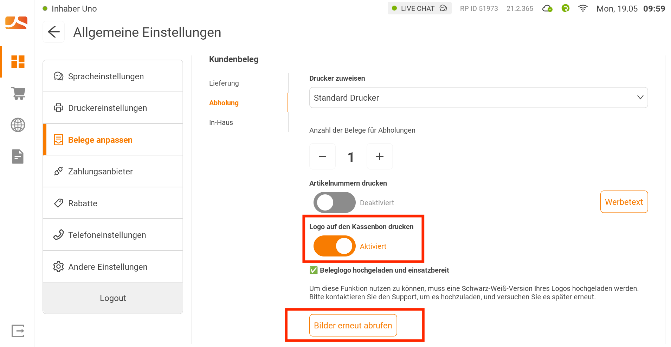Viewport: 671px width, 347px height.
Task: Open the dashboard tiles icon in sidebar
Action: (18, 61)
